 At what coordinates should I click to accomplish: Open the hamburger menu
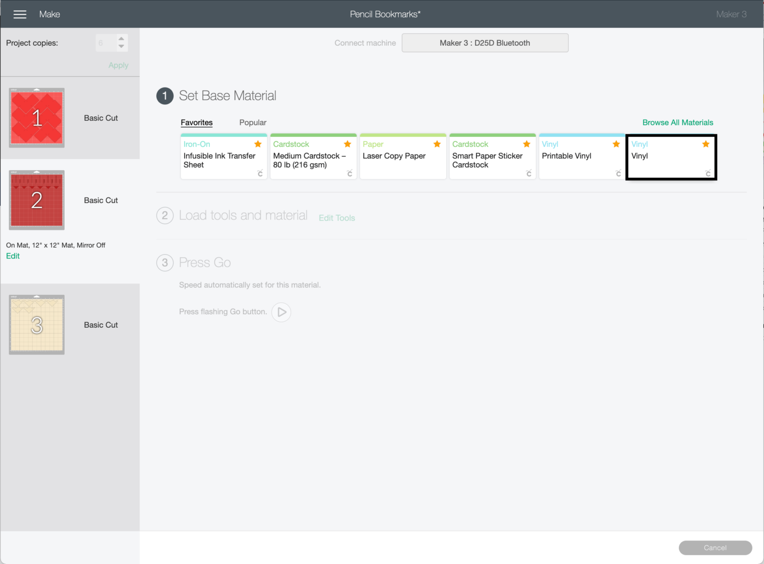(x=20, y=14)
